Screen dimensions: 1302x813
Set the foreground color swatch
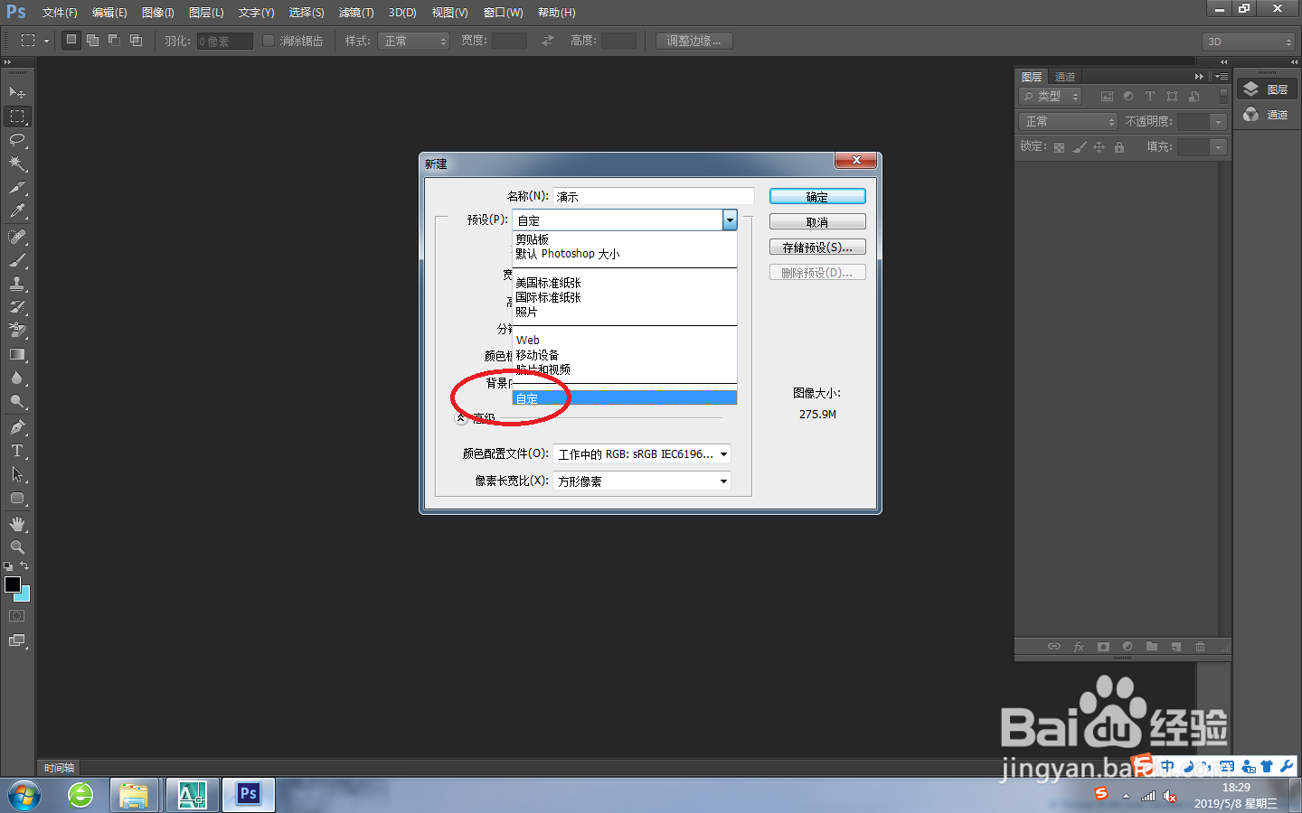pos(13,584)
